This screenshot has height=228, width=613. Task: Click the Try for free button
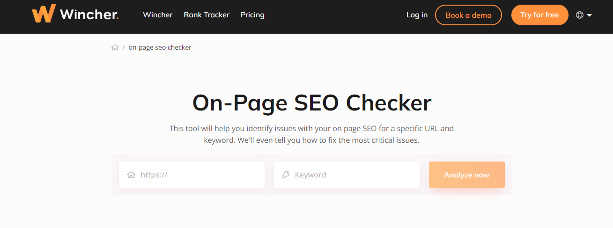[539, 15]
